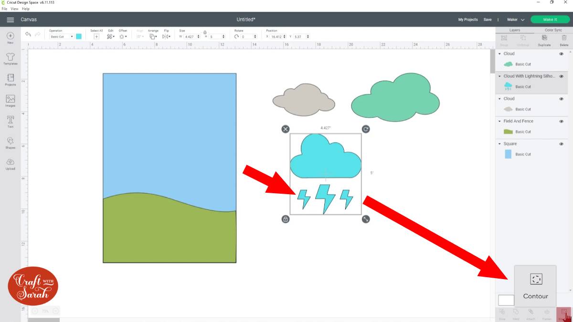Collapse the Cloud With Lightning Silhouette layer
Image resolution: width=573 pixels, height=322 pixels.
tap(499, 76)
